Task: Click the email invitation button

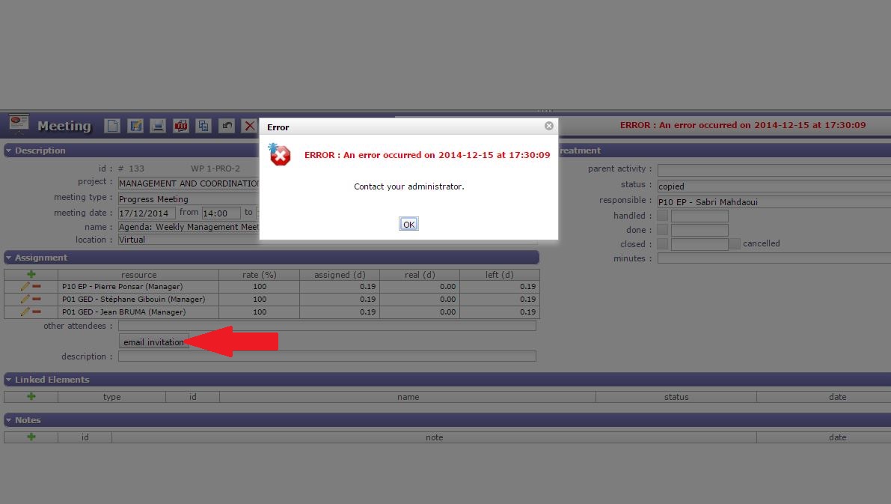Action: click(153, 342)
